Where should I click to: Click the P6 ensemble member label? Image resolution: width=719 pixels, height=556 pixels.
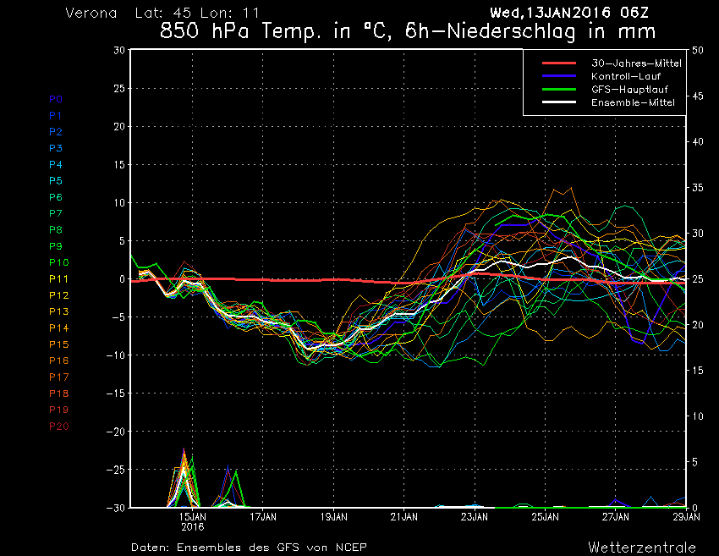click(56, 197)
